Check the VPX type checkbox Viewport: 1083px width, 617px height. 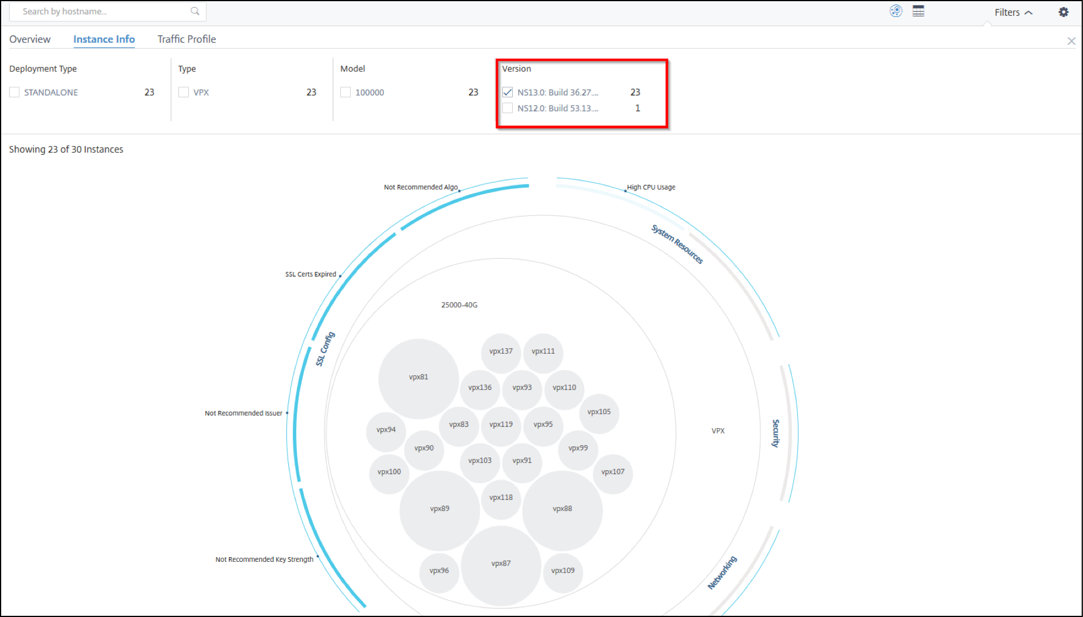(184, 92)
